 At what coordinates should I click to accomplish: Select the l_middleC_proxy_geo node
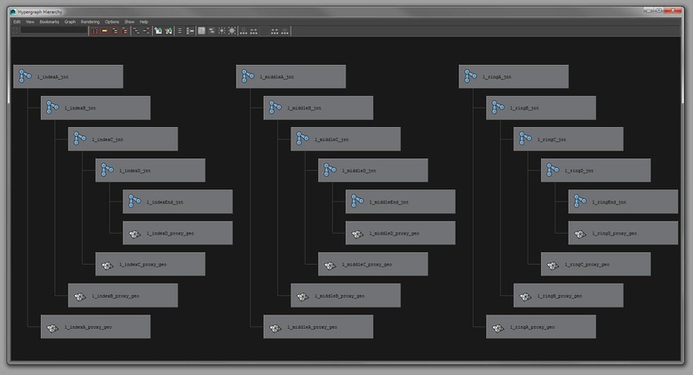372,264
